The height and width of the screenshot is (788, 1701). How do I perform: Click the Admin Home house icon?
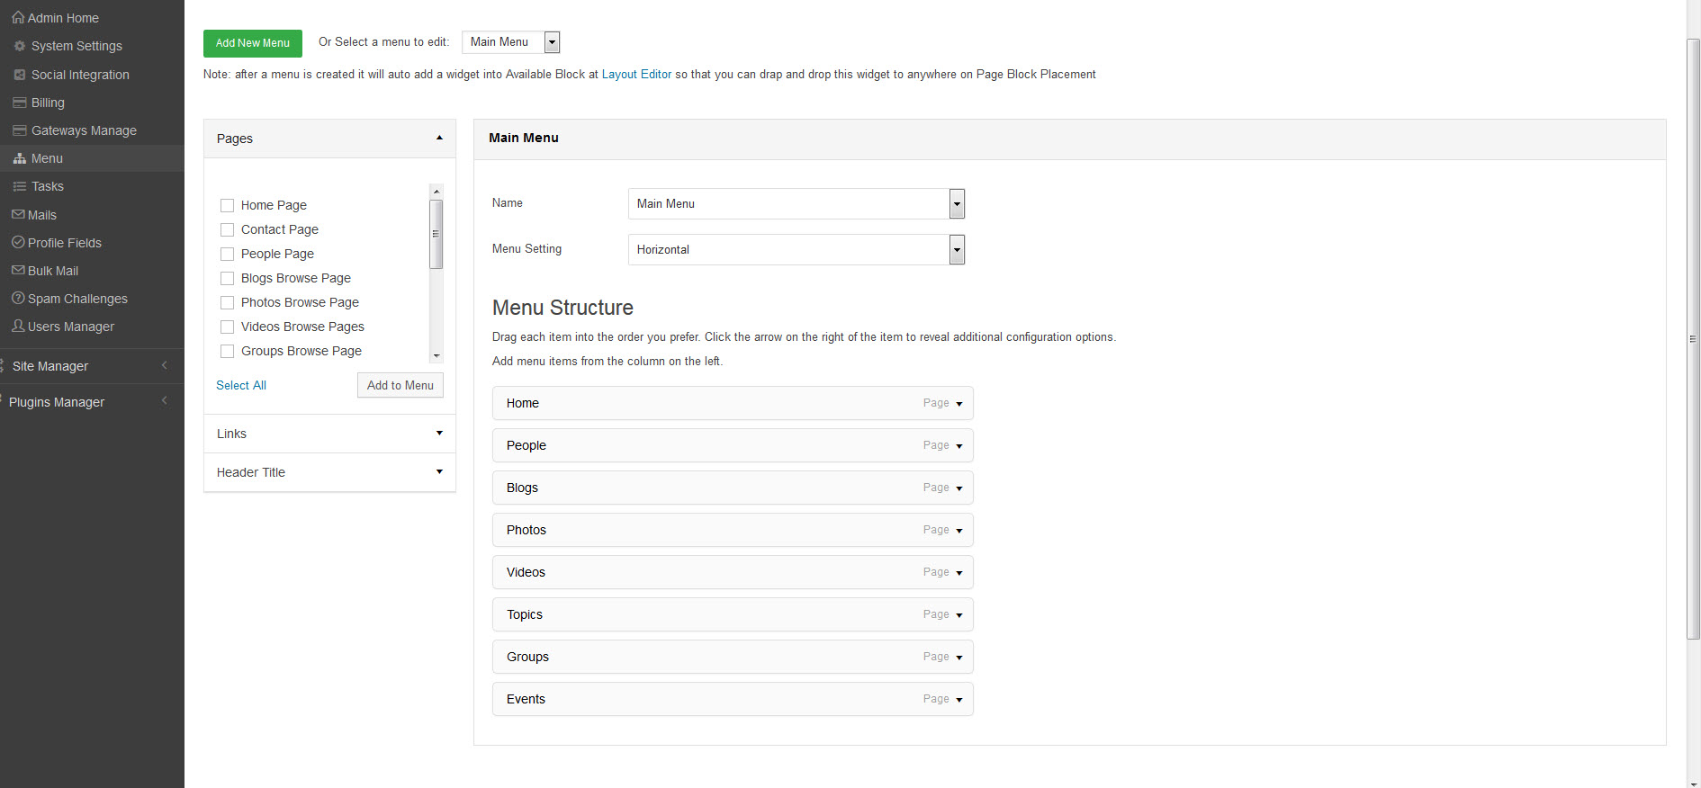click(18, 18)
